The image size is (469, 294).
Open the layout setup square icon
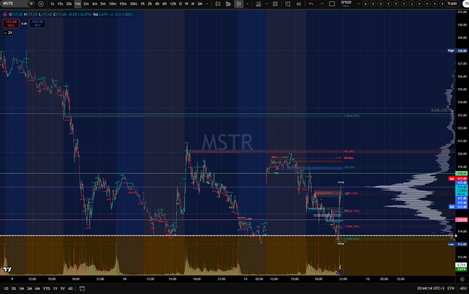[x=332, y=4]
